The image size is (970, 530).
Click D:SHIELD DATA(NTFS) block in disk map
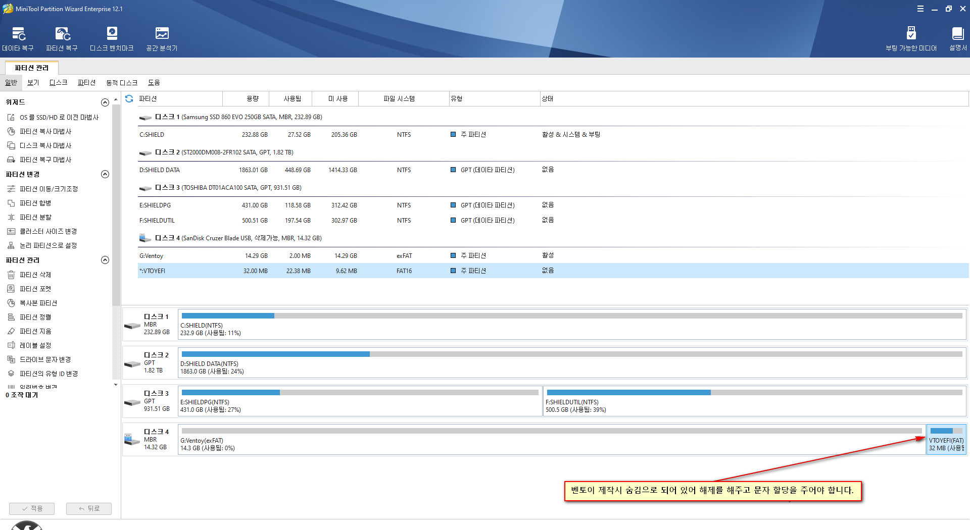tap(572, 362)
